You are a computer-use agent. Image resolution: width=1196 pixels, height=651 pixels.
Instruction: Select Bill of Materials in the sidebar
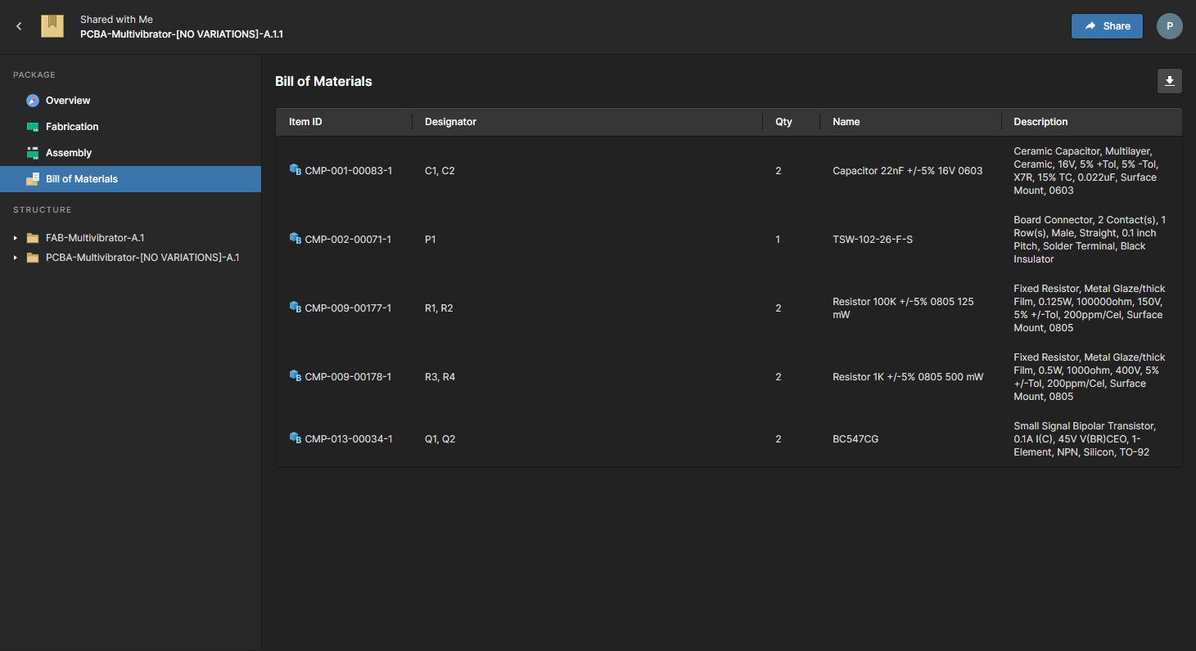[82, 179]
